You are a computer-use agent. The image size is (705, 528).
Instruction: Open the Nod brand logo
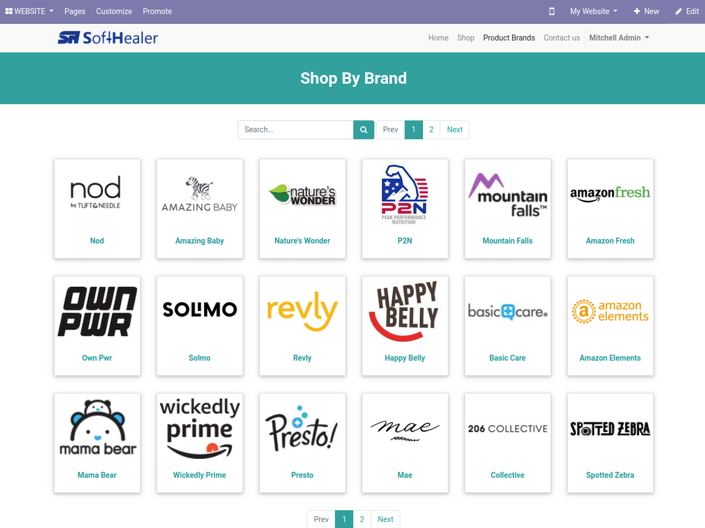tap(96, 193)
